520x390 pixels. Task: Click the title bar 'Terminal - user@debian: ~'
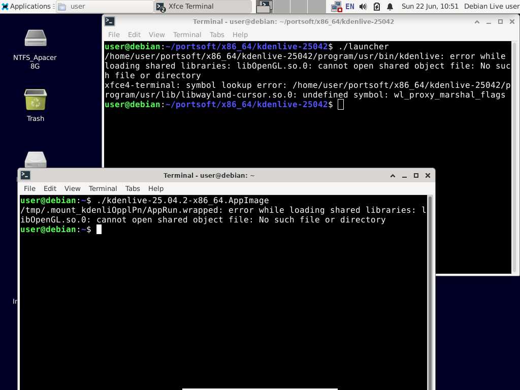(x=209, y=175)
